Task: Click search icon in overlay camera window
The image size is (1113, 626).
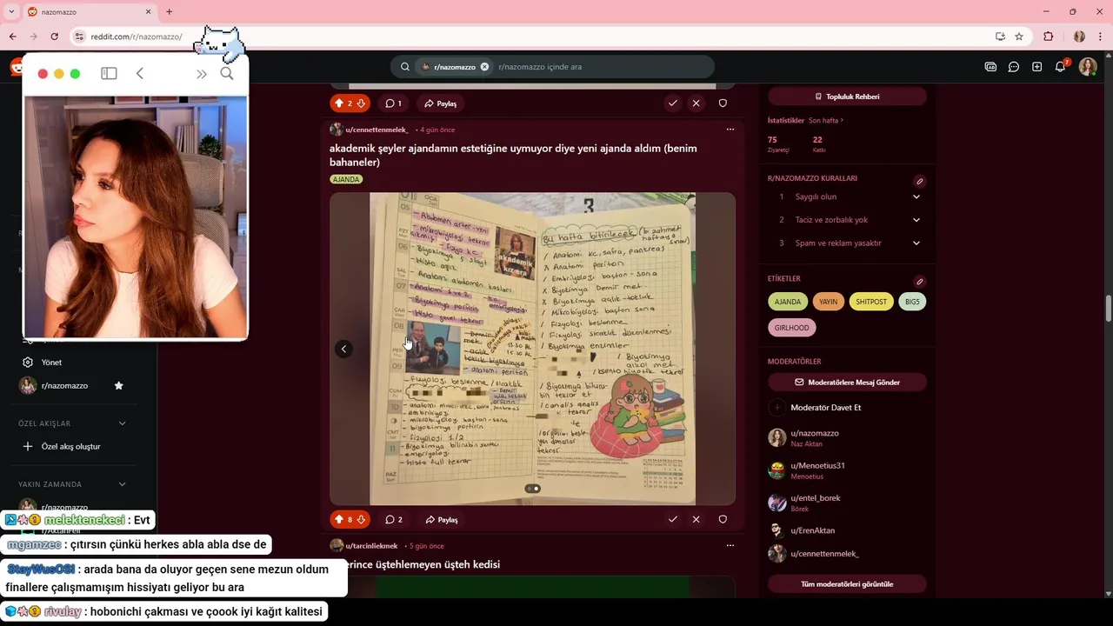Action: 227,73
